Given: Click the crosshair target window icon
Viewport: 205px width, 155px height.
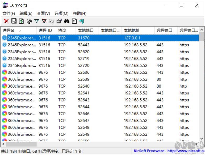Looking at the screenshot, I should [x=29, y=21].
